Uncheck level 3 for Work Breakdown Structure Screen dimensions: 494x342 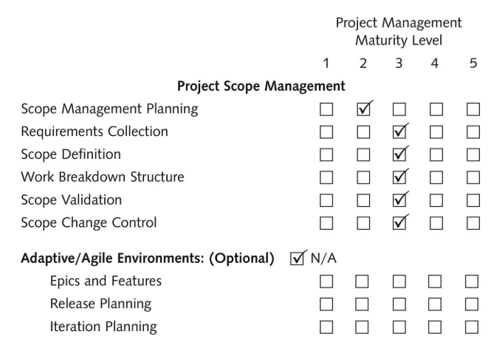click(x=399, y=177)
